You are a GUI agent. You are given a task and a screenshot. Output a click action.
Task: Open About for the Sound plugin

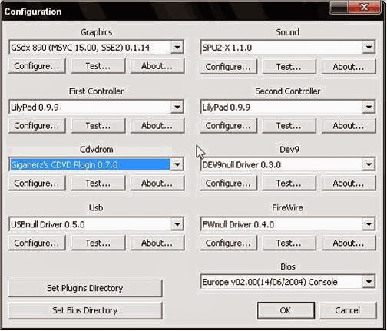pyautogui.click(x=349, y=67)
